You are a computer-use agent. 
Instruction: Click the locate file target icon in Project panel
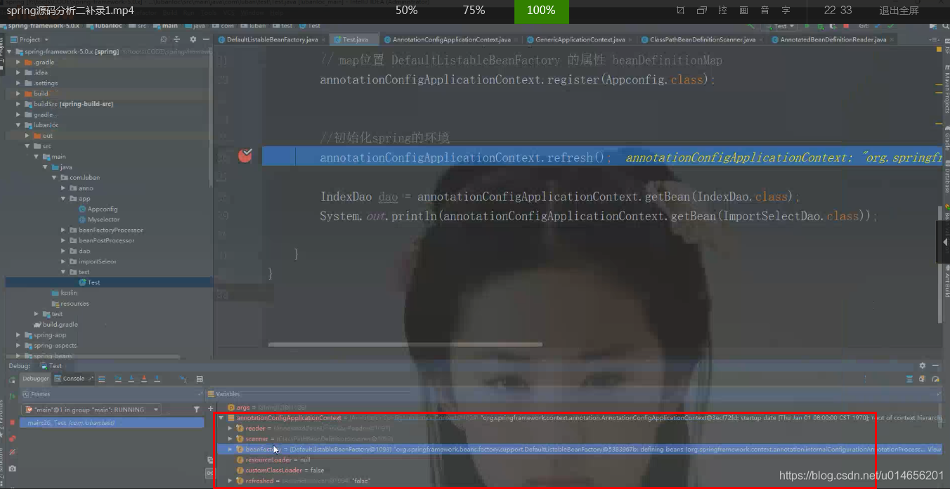(164, 39)
